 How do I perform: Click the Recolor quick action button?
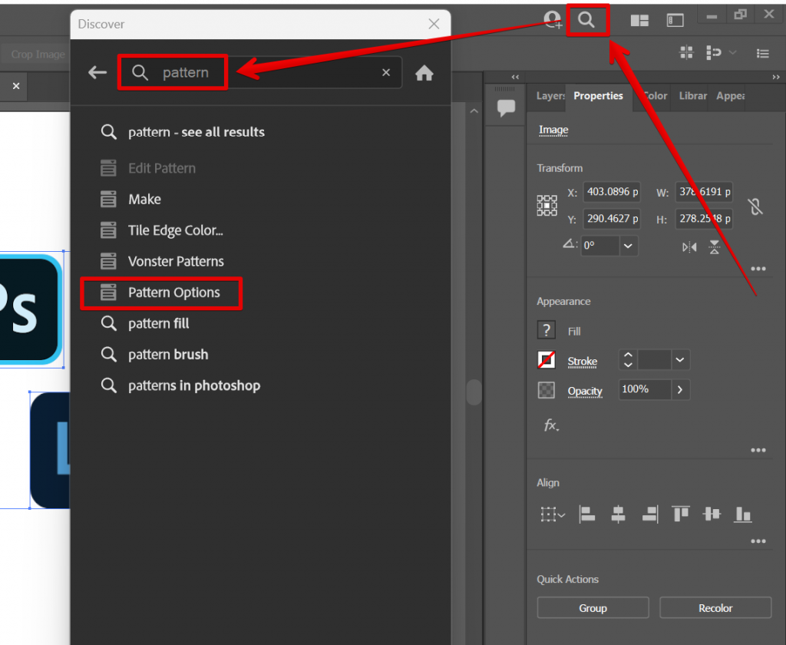pyautogui.click(x=715, y=607)
